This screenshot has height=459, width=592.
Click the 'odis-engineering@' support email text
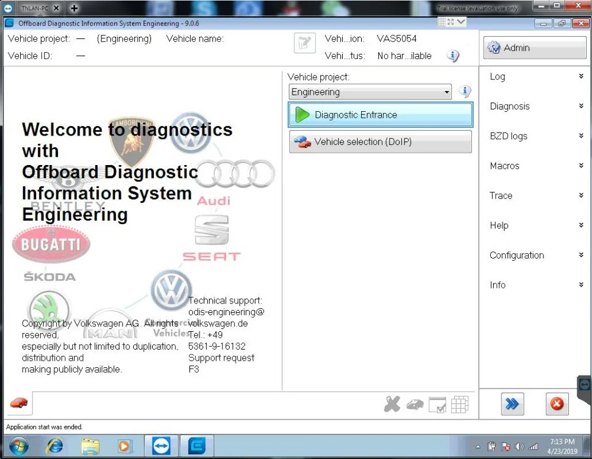pos(226,312)
